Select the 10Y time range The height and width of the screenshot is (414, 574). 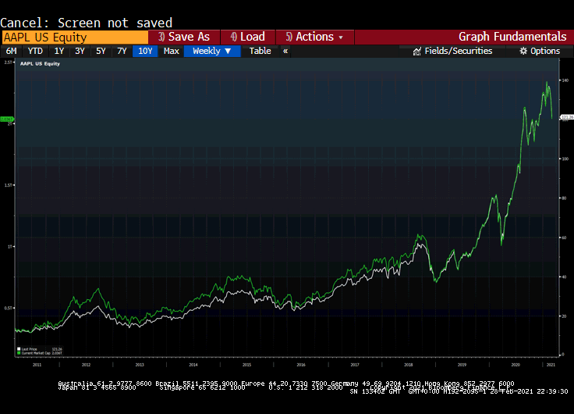coord(145,51)
